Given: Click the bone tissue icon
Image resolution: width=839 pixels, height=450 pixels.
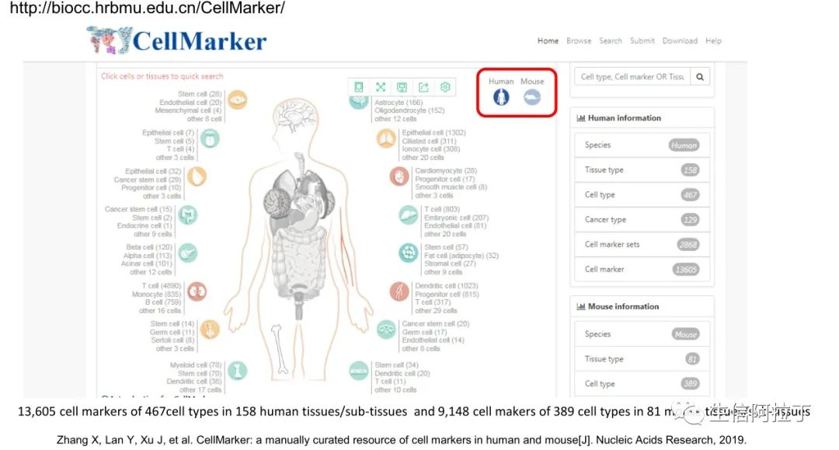Looking at the screenshot, I should click(237, 371).
